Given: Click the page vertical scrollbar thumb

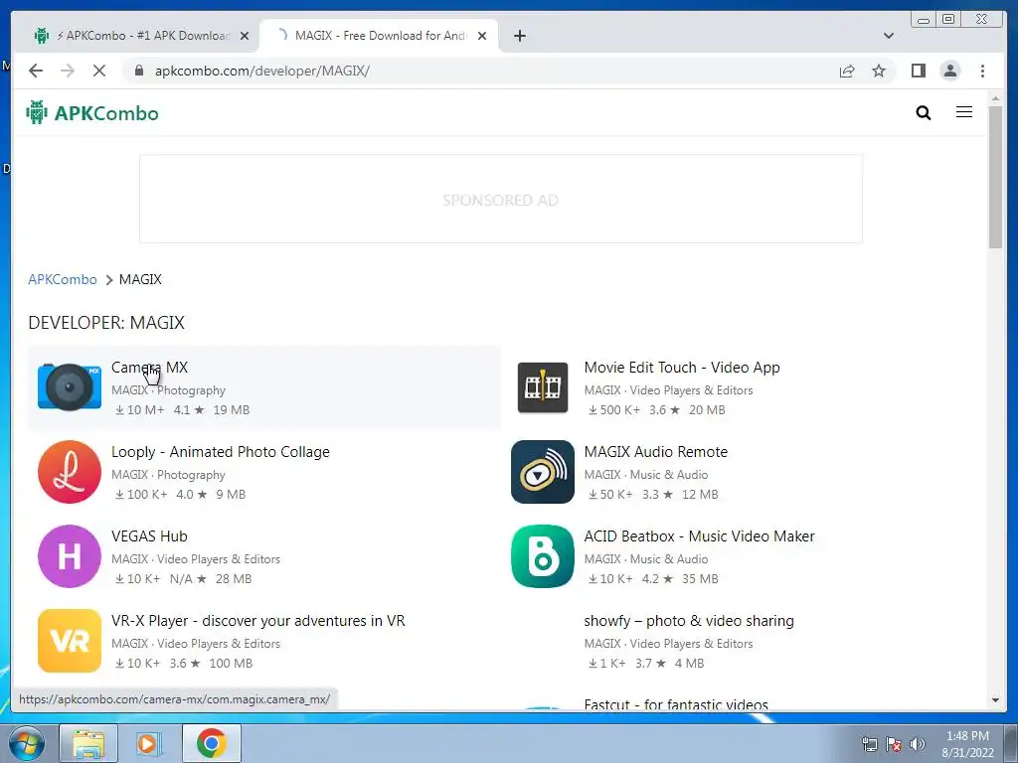Looking at the screenshot, I should pos(995,177).
